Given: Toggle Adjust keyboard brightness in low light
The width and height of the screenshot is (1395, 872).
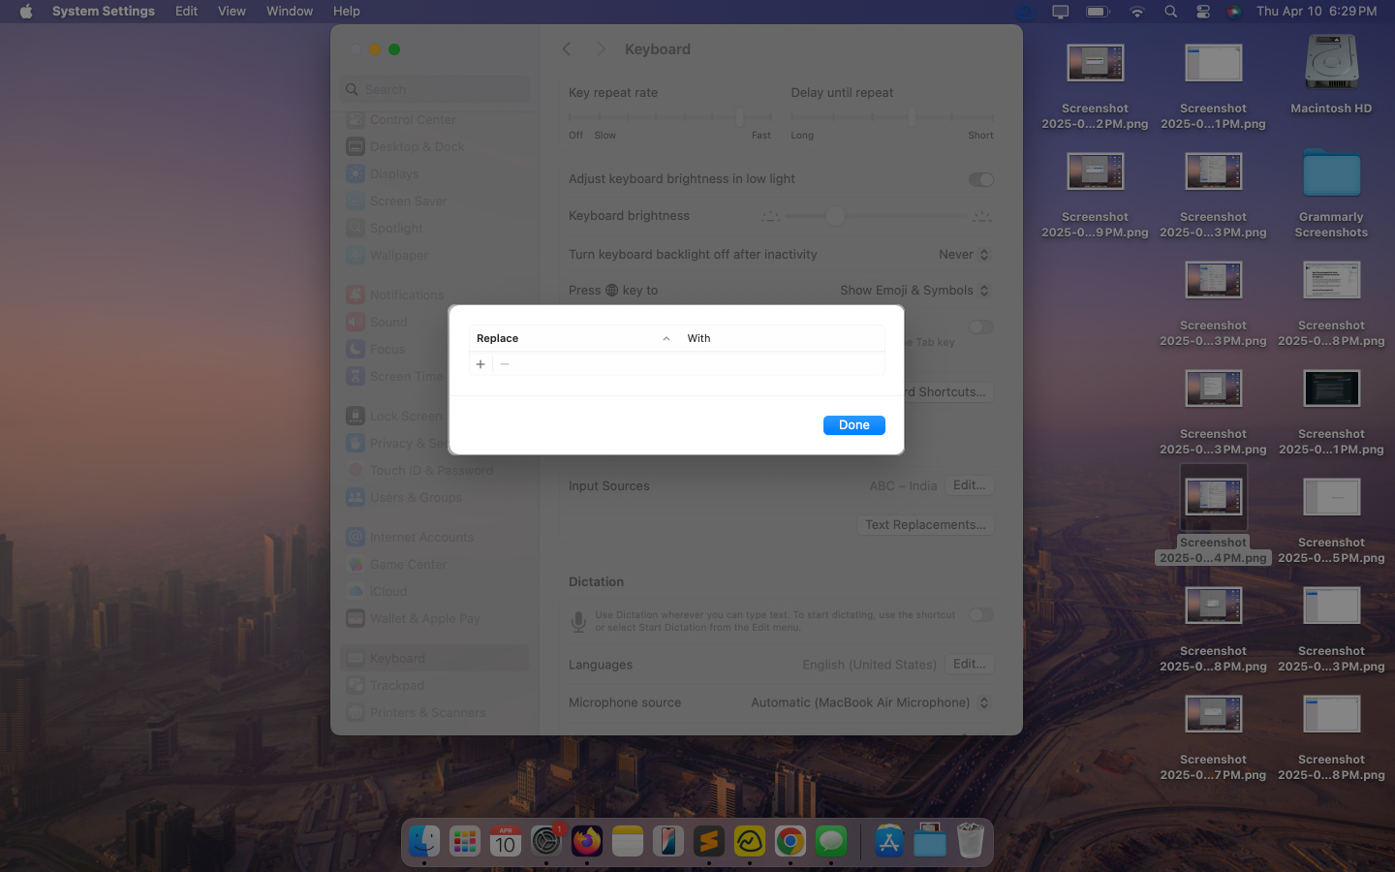Looking at the screenshot, I should [980, 179].
